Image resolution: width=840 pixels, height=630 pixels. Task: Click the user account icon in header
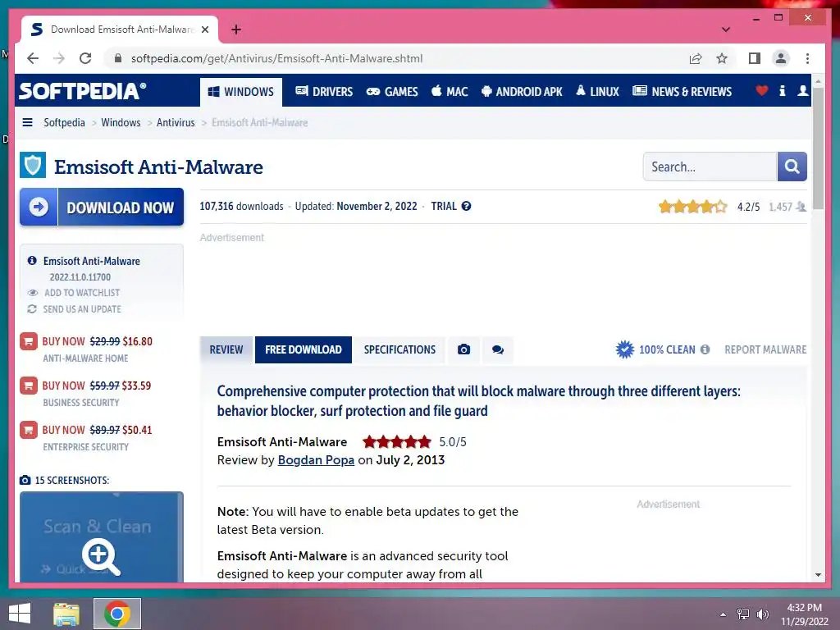click(x=802, y=90)
